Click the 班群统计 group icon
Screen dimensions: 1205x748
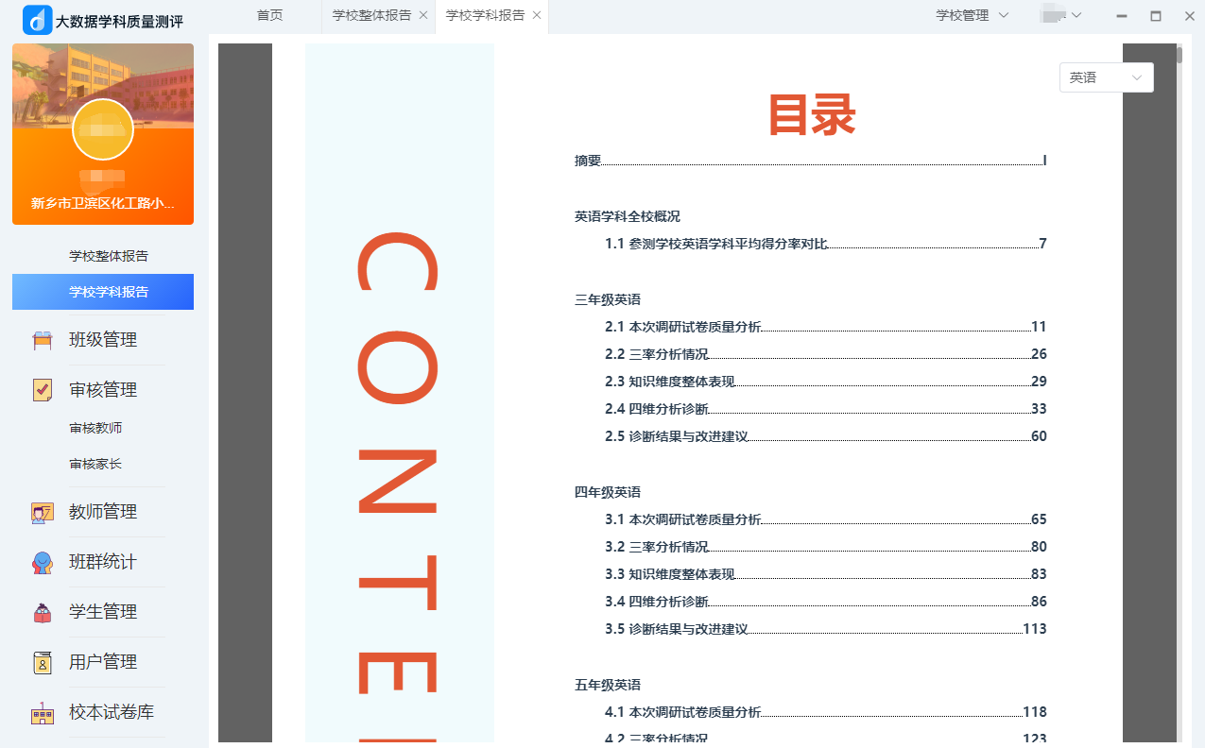43,562
